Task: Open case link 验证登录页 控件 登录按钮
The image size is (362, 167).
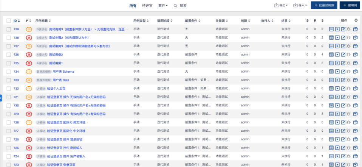Action: click(65, 139)
